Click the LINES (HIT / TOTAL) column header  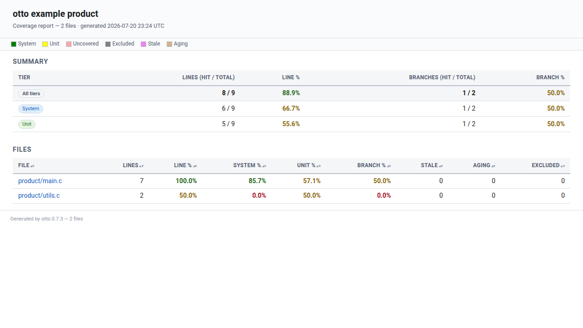209,77
